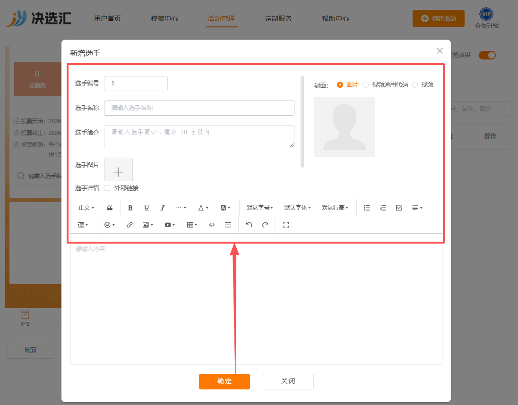Image resolution: width=518 pixels, height=405 pixels.
Task: Open 定制服务 navigation item
Action: [x=278, y=18]
